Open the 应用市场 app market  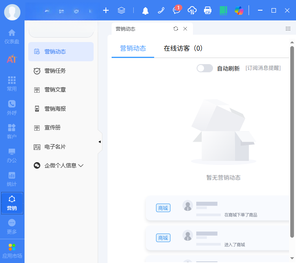coord(12,251)
